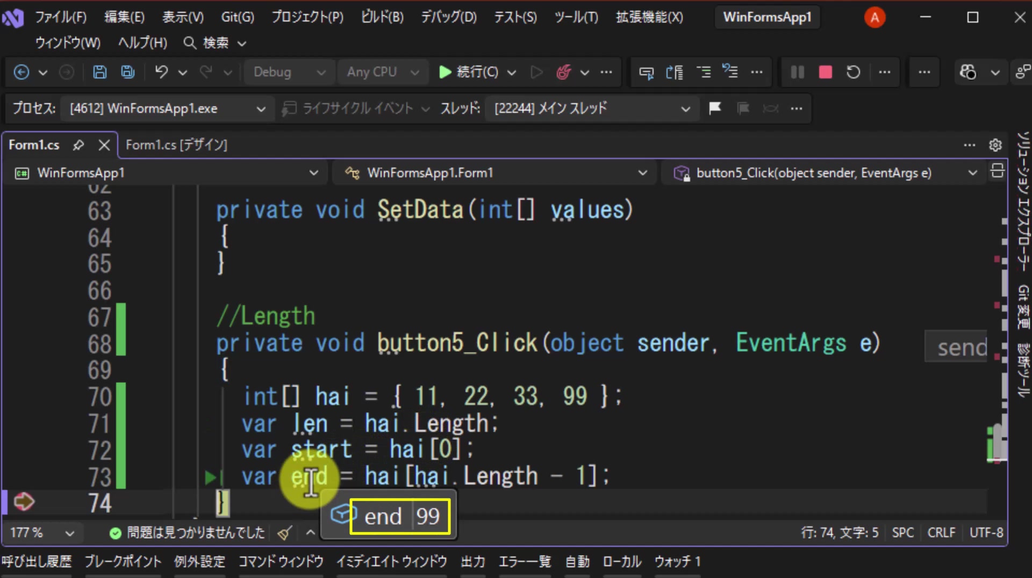Viewport: 1032px width, 578px height.
Task: Click the Save All icon
Action: pyautogui.click(x=128, y=72)
